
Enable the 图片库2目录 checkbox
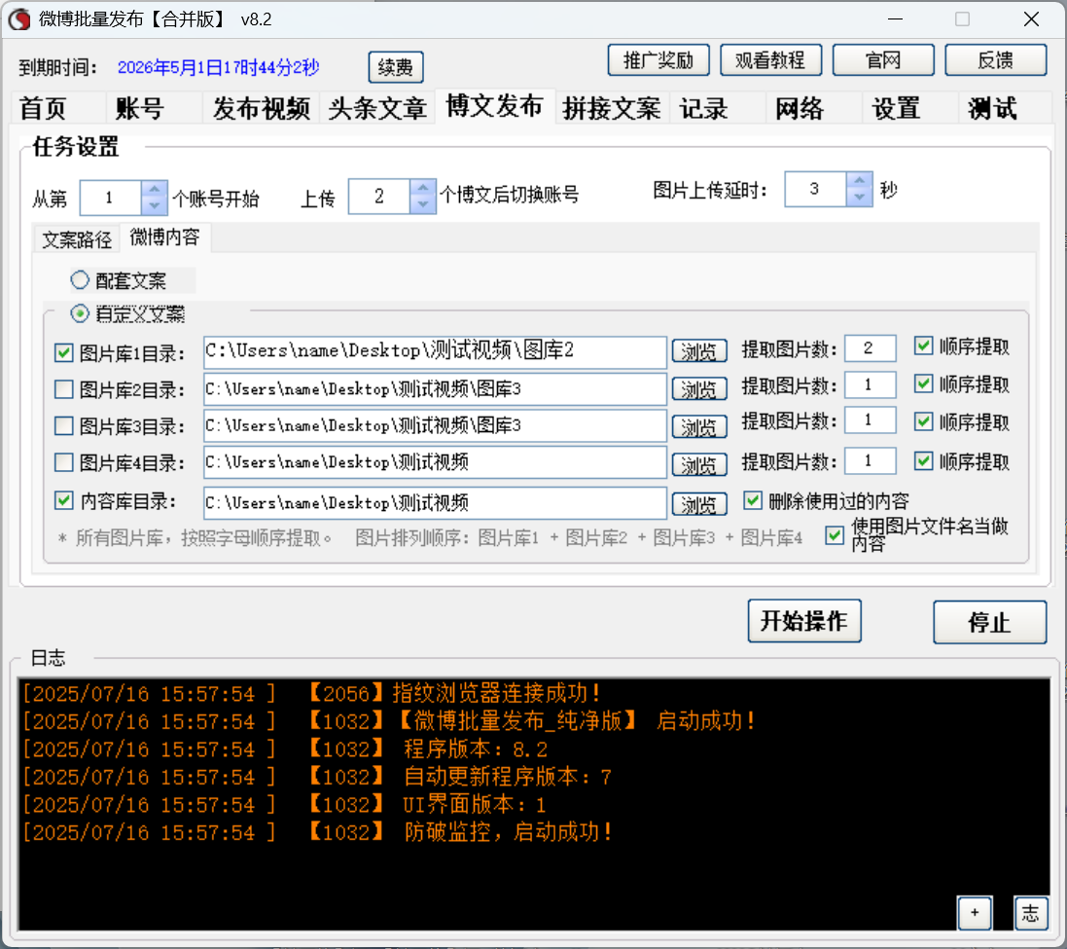(64, 389)
